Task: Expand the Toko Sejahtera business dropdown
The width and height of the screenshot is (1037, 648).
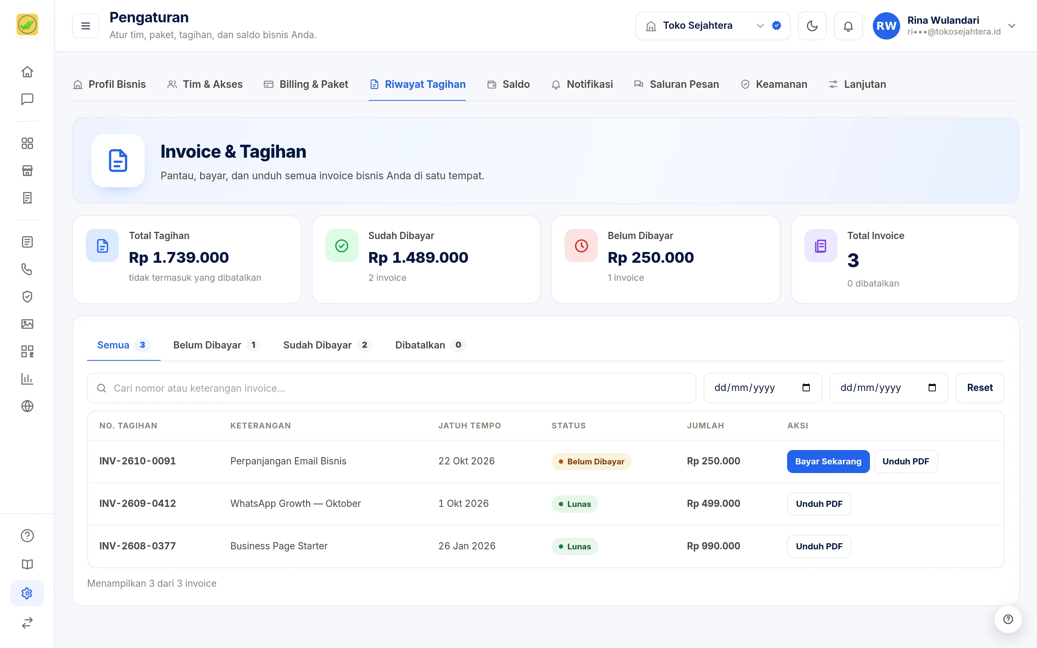Action: coord(713,26)
